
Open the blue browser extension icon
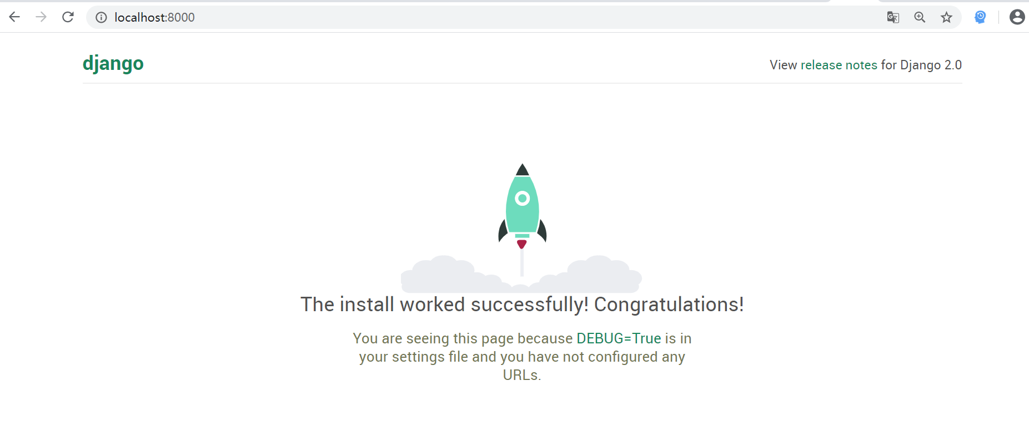click(x=980, y=17)
